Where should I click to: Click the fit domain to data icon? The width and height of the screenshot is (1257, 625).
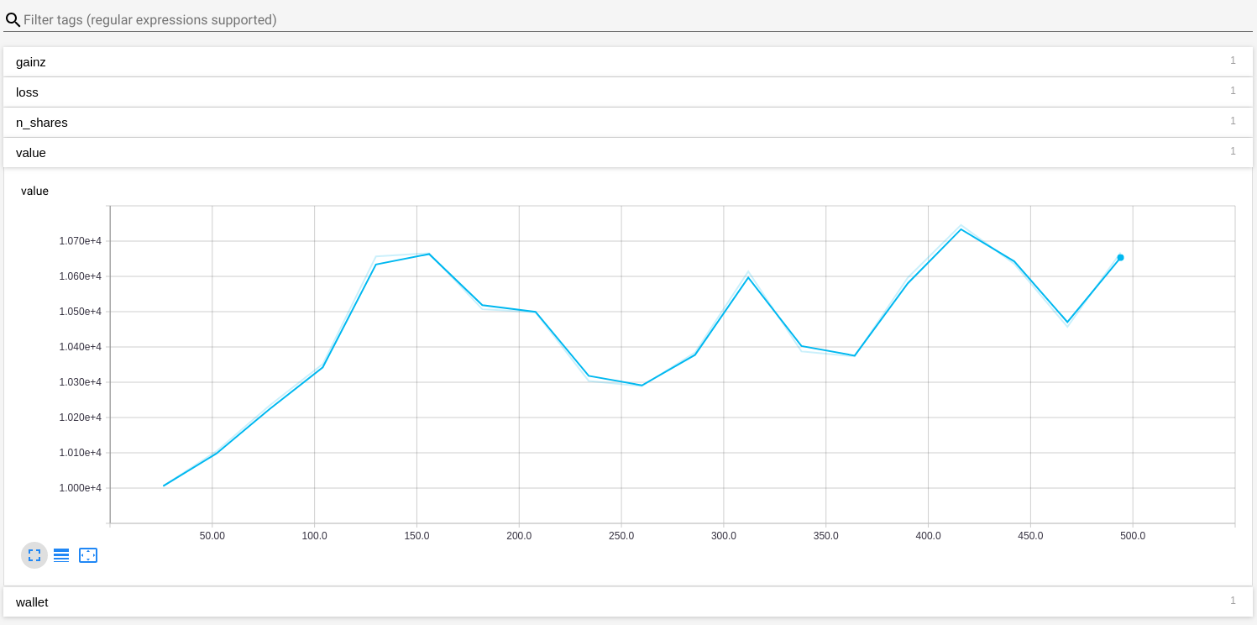click(88, 555)
